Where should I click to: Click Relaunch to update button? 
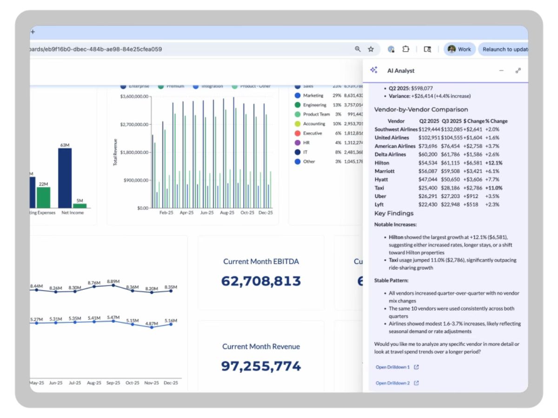(x=503, y=49)
